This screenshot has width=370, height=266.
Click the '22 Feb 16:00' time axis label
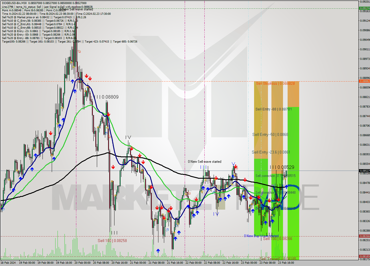click(230, 263)
